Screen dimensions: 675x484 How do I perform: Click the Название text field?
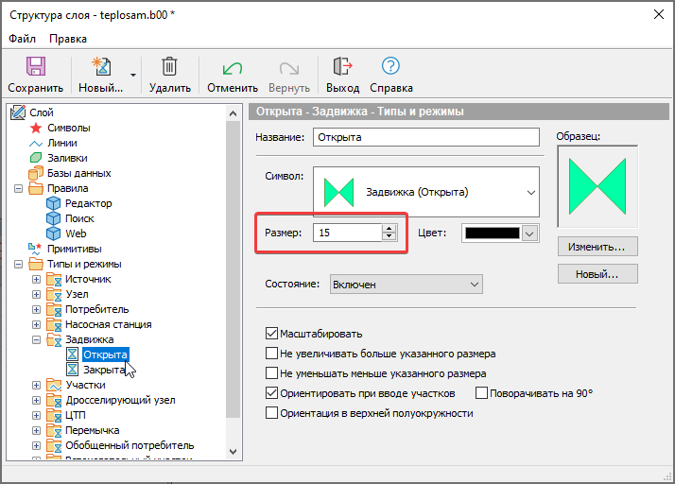coord(425,137)
